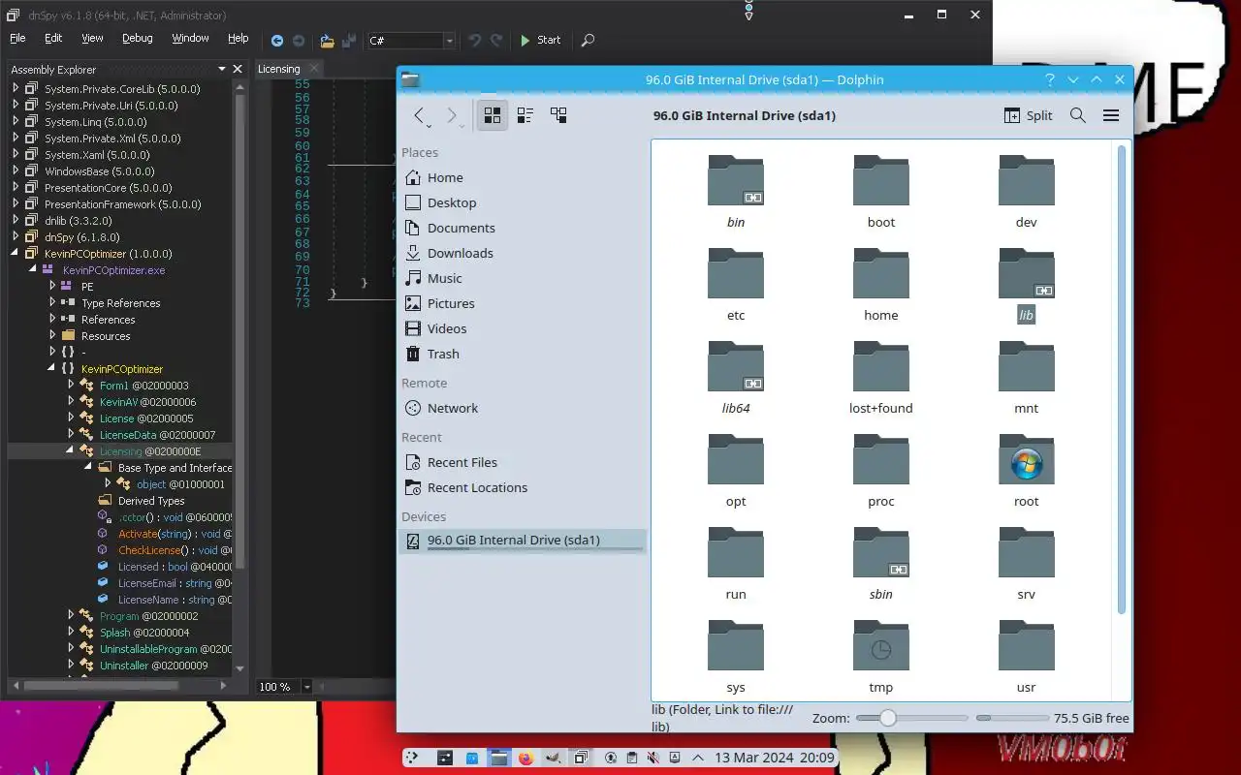Click the keyboard layout tray icon
Screen dimensions: 1241x775
(x=675, y=758)
